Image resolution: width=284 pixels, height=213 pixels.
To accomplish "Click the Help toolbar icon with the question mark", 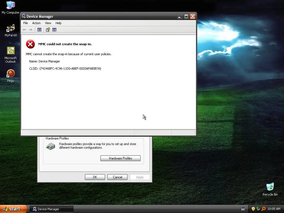I will click(48, 30).
